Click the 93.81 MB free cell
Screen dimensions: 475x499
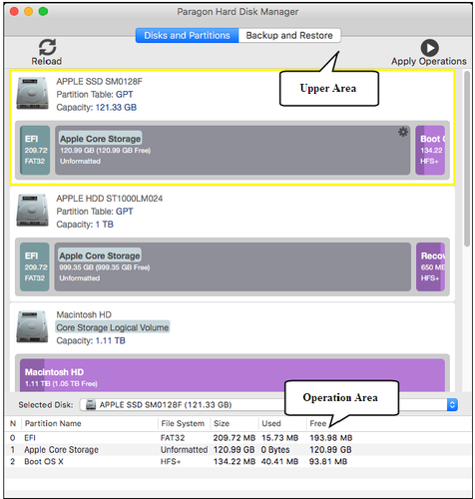point(328,462)
